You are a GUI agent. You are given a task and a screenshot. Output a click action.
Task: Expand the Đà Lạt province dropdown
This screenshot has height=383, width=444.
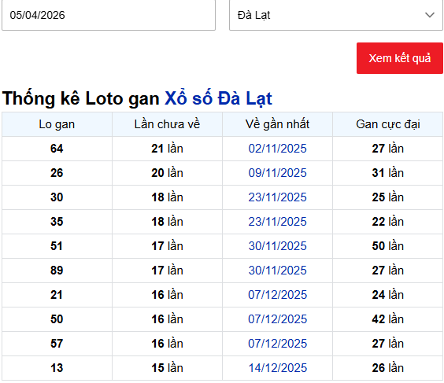click(x=336, y=15)
